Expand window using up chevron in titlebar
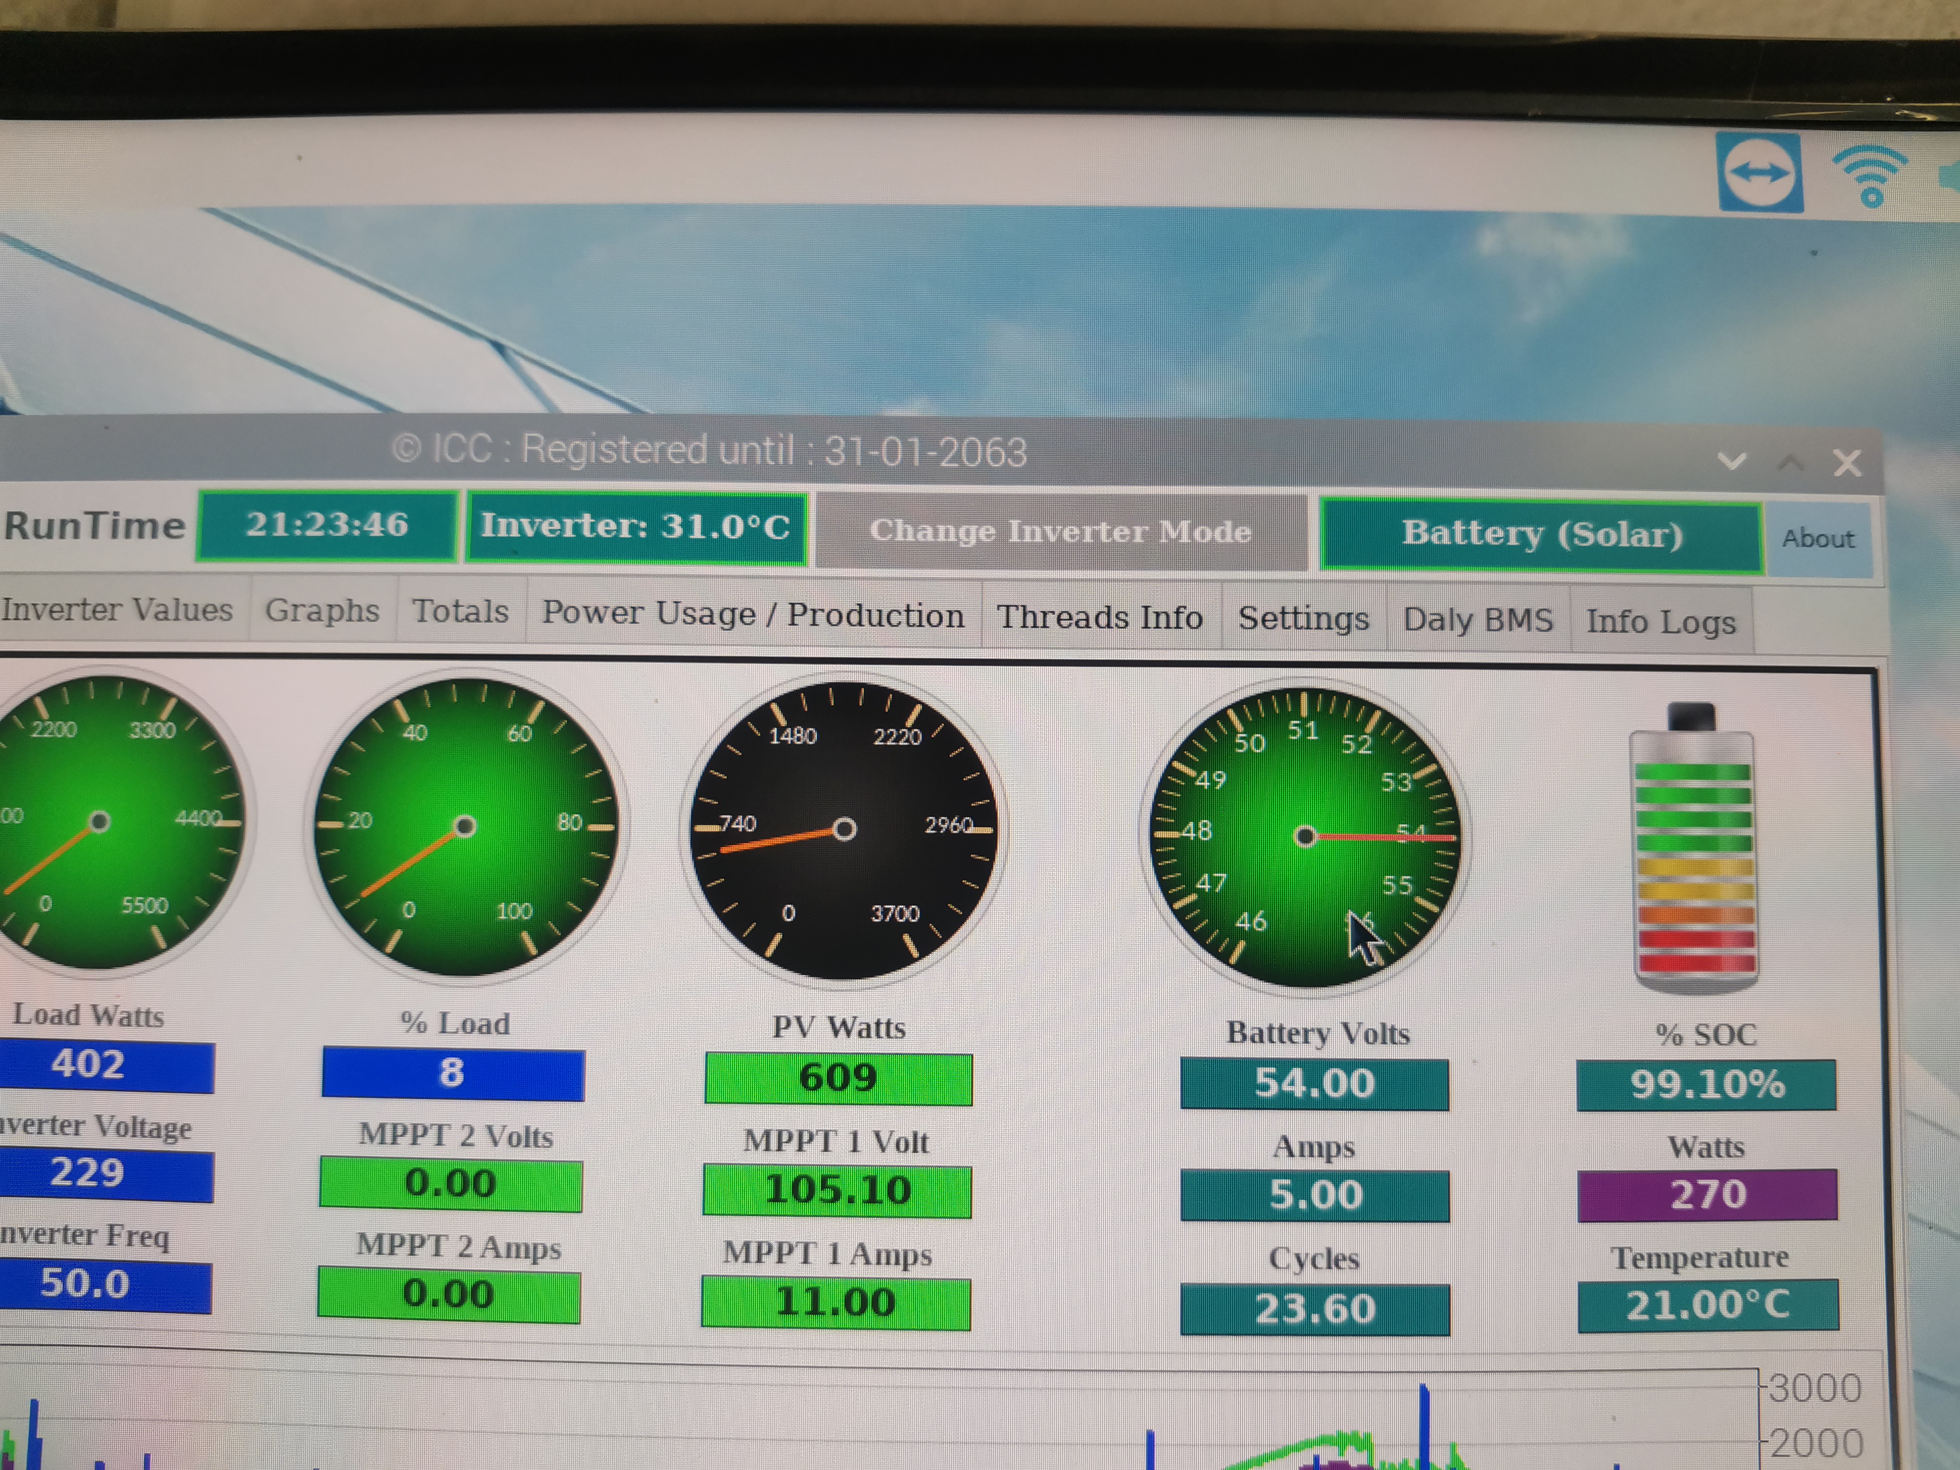 pos(1790,462)
